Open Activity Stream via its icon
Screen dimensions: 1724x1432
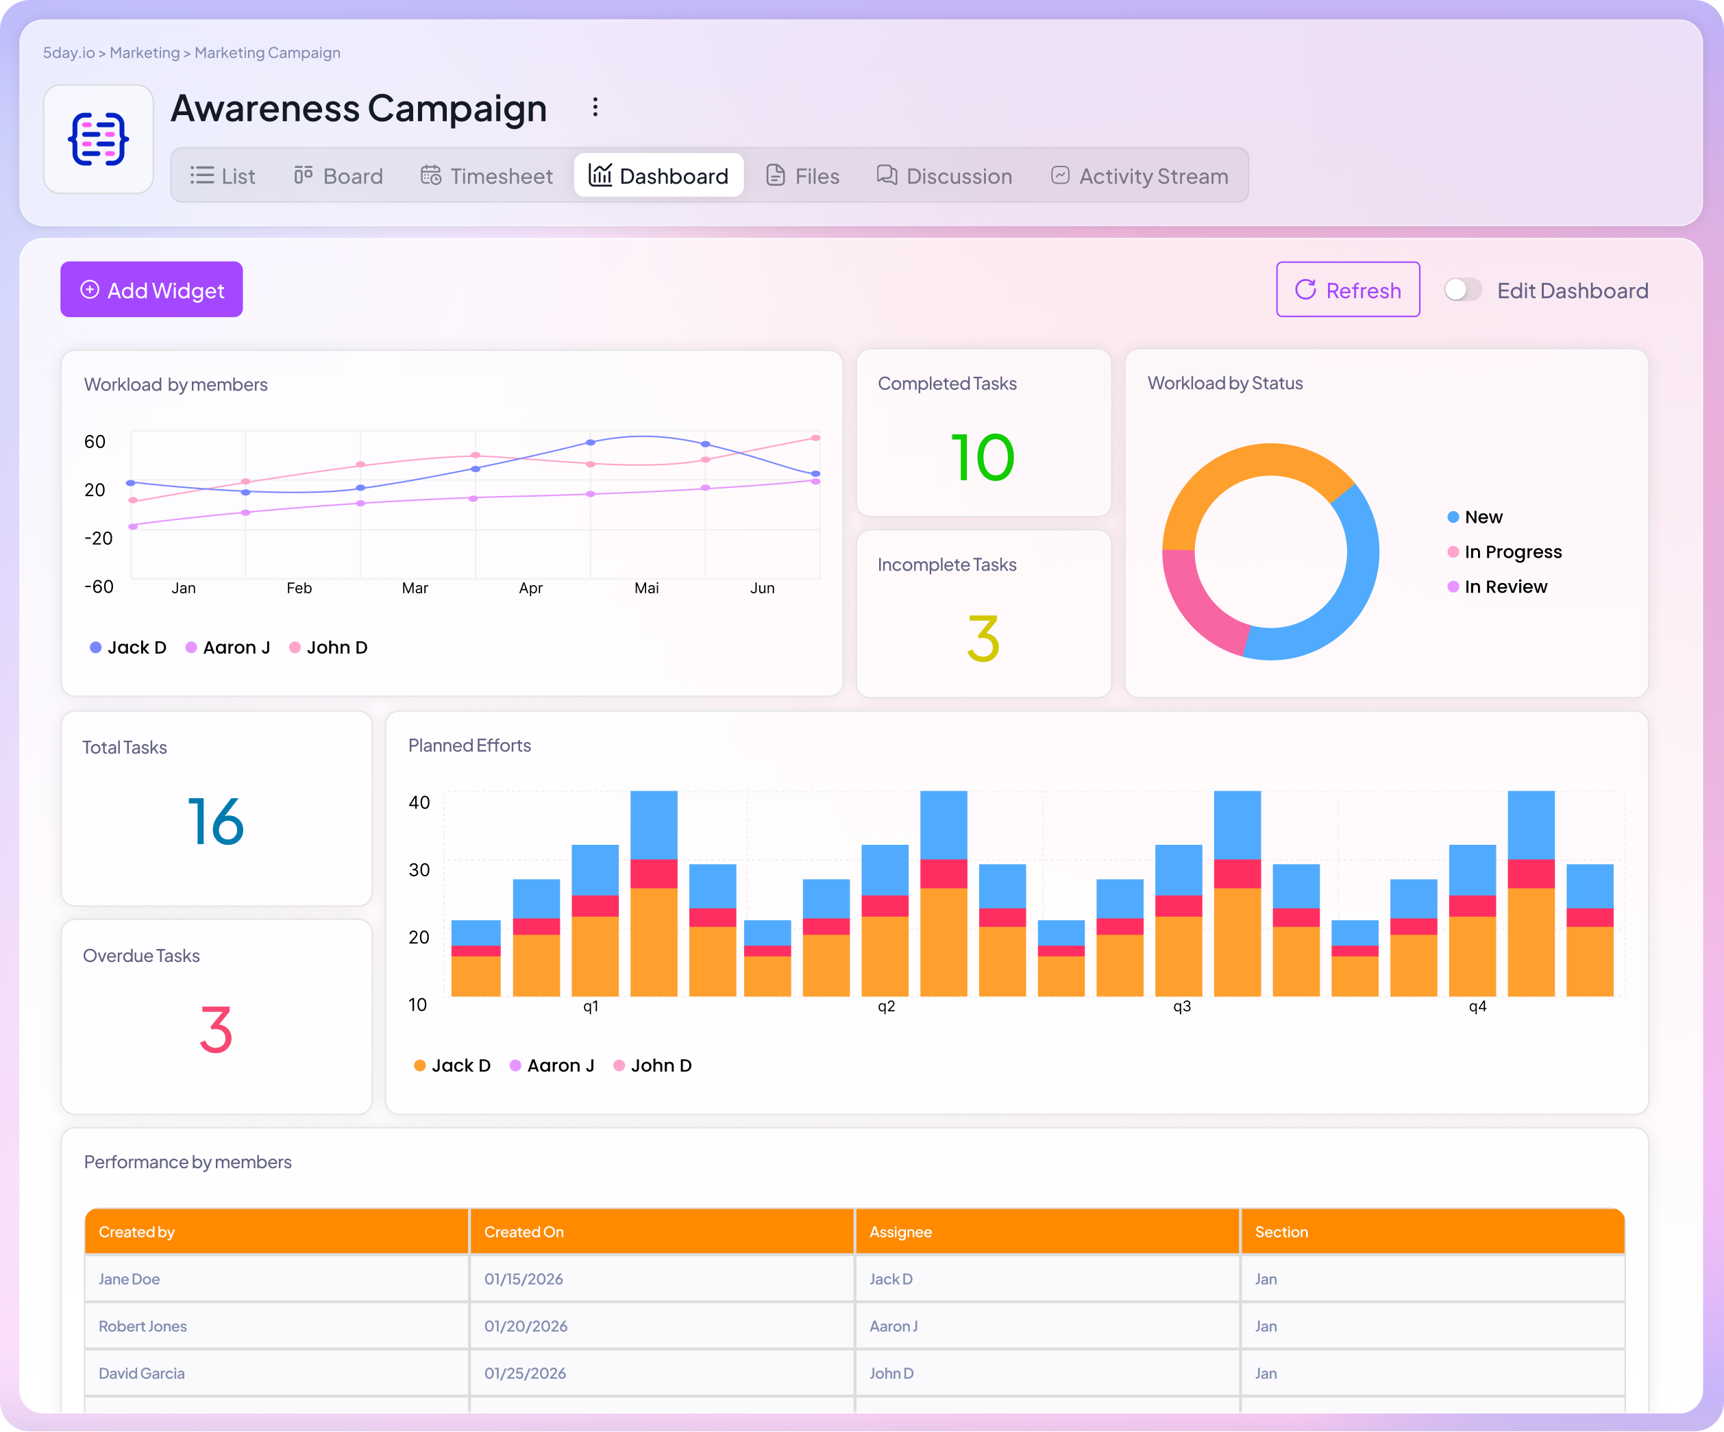(1059, 175)
